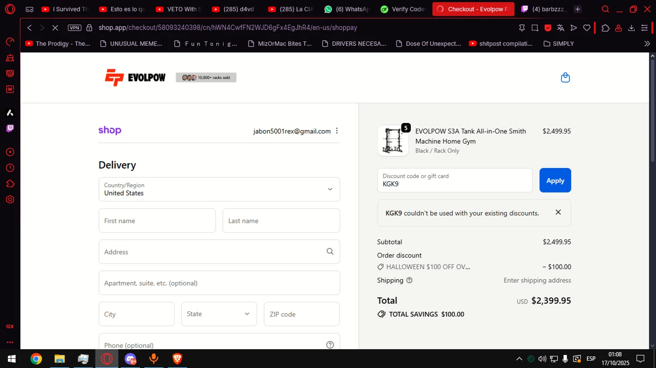Click the Opera GX logo menu

point(10,9)
